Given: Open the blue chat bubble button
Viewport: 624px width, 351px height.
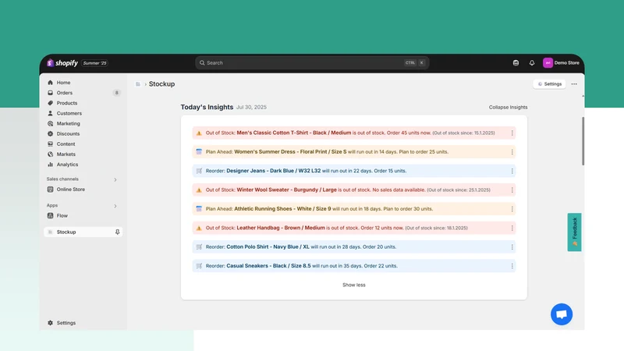Looking at the screenshot, I should 562,314.
